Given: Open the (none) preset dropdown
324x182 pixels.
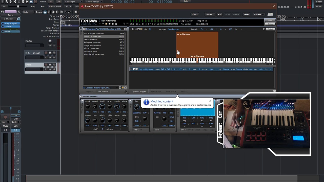Looking at the screenshot, I should tap(210, 14).
